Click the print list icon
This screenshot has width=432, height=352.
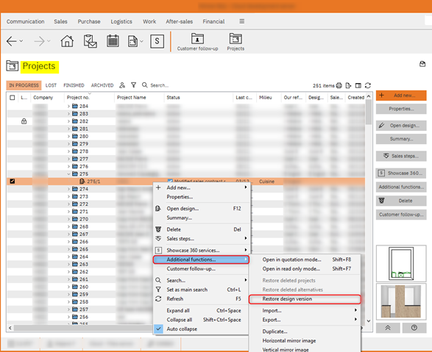[x=339, y=85]
